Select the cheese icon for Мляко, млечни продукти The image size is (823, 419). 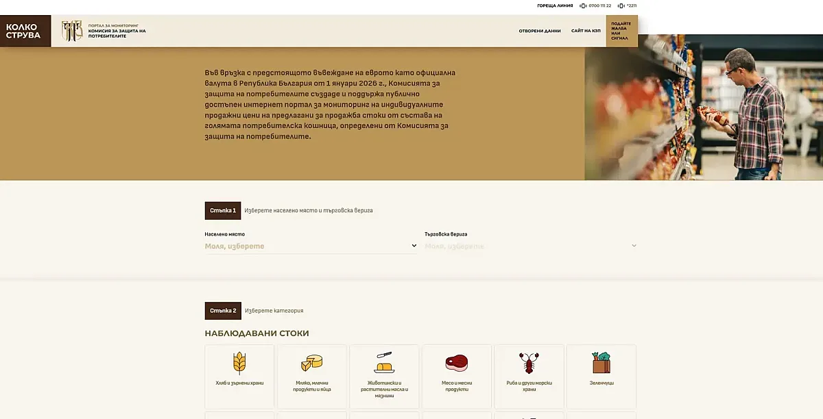pos(312,363)
